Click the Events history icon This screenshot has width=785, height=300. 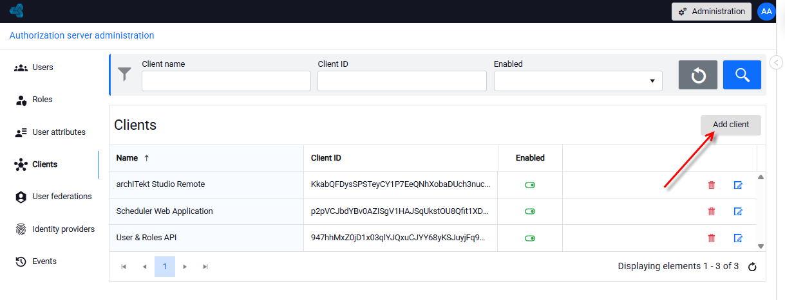tap(21, 261)
